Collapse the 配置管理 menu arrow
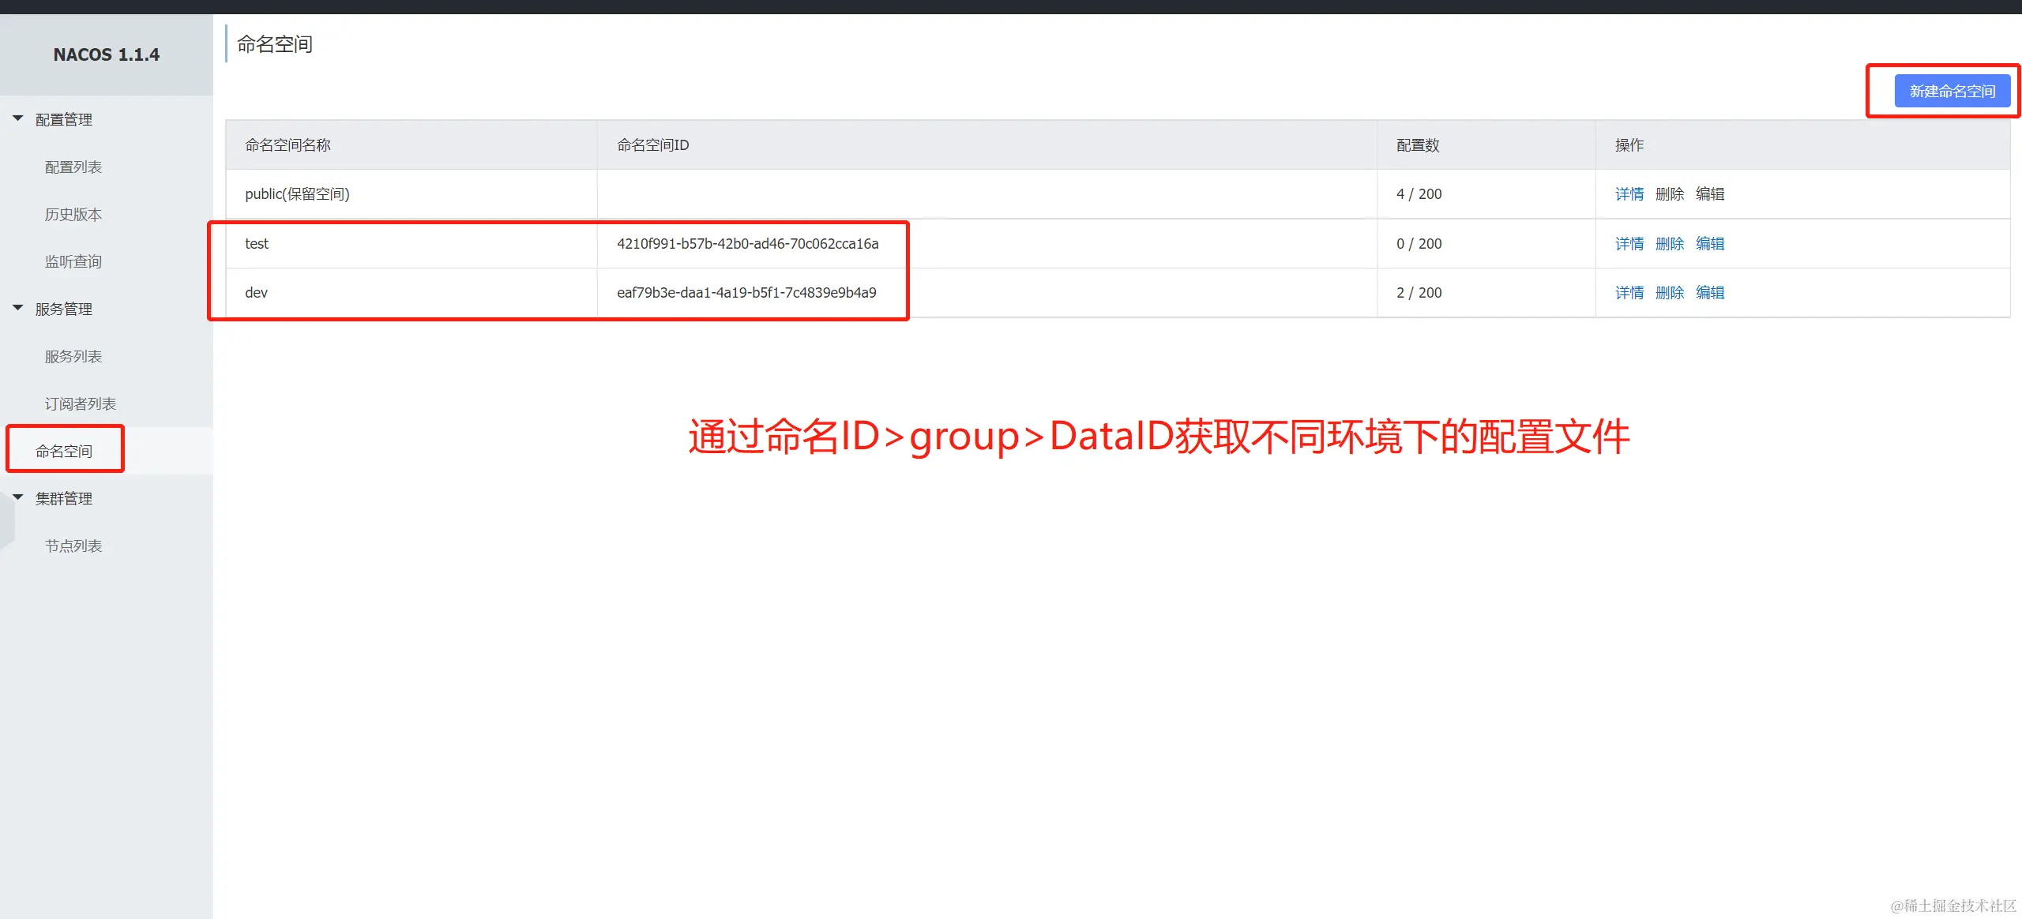This screenshot has width=2022, height=919. pyautogui.click(x=17, y=118)
